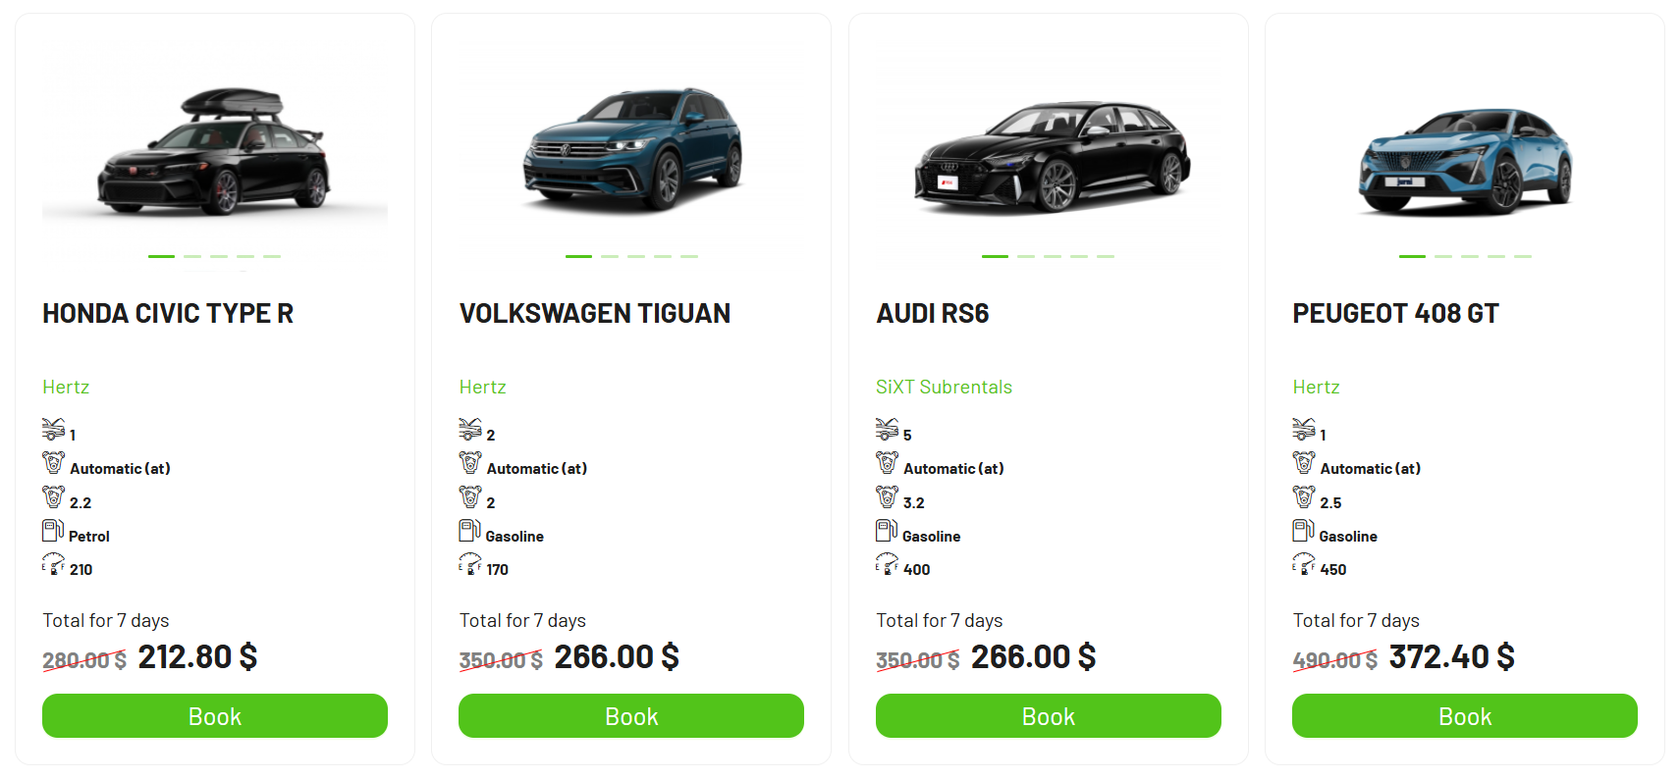Click speedometer icon on Audi RS6 card
Viewport: 1680px width, 779px height.
pyautogui.click(x=887, y=564)
